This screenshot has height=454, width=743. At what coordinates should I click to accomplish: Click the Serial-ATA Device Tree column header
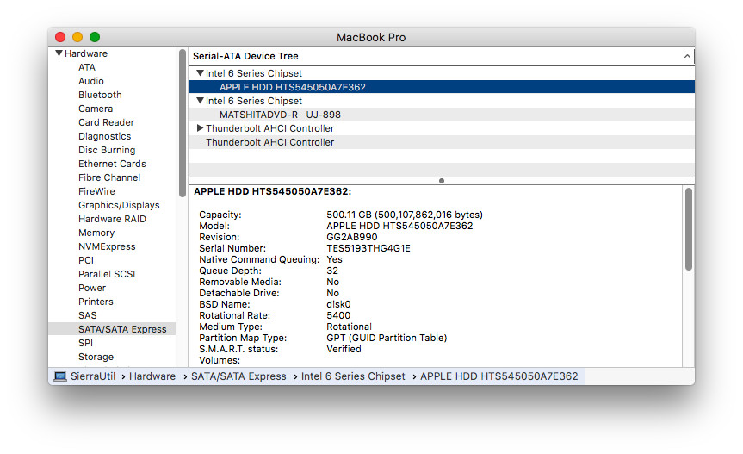point(442,56)
